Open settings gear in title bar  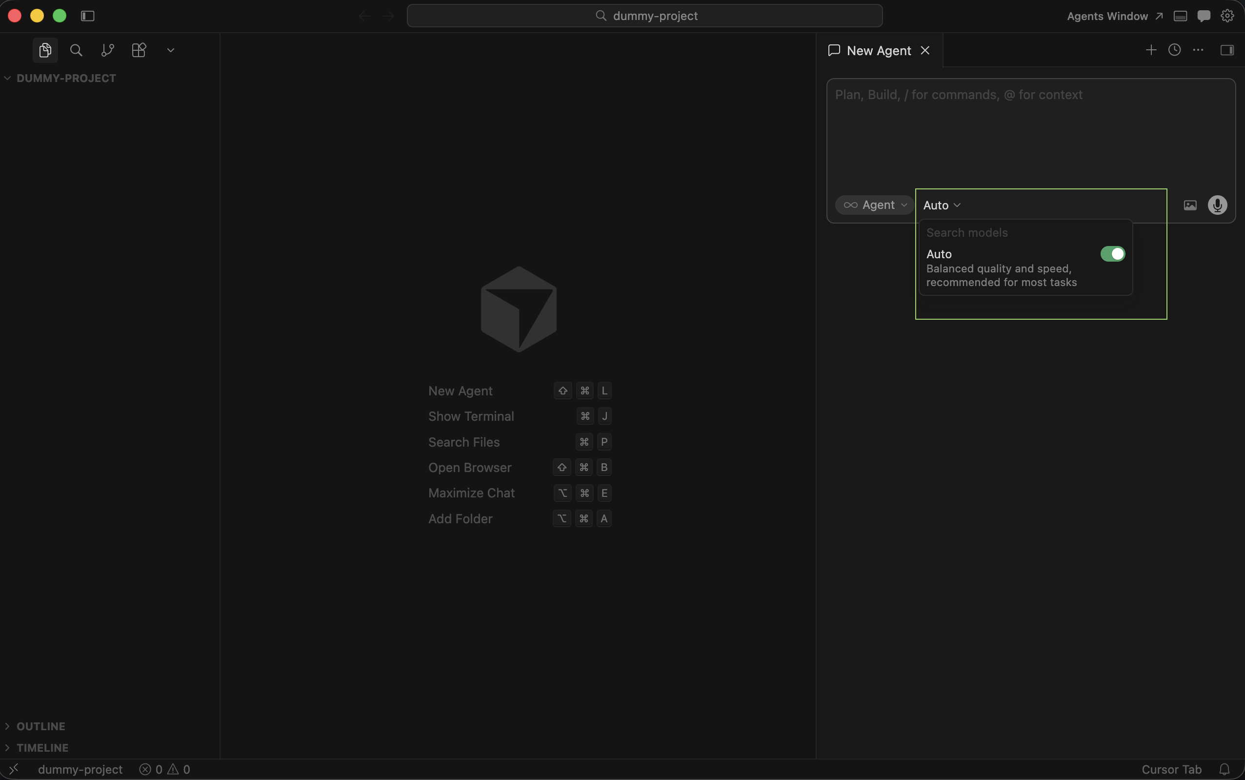[1227, 16]
